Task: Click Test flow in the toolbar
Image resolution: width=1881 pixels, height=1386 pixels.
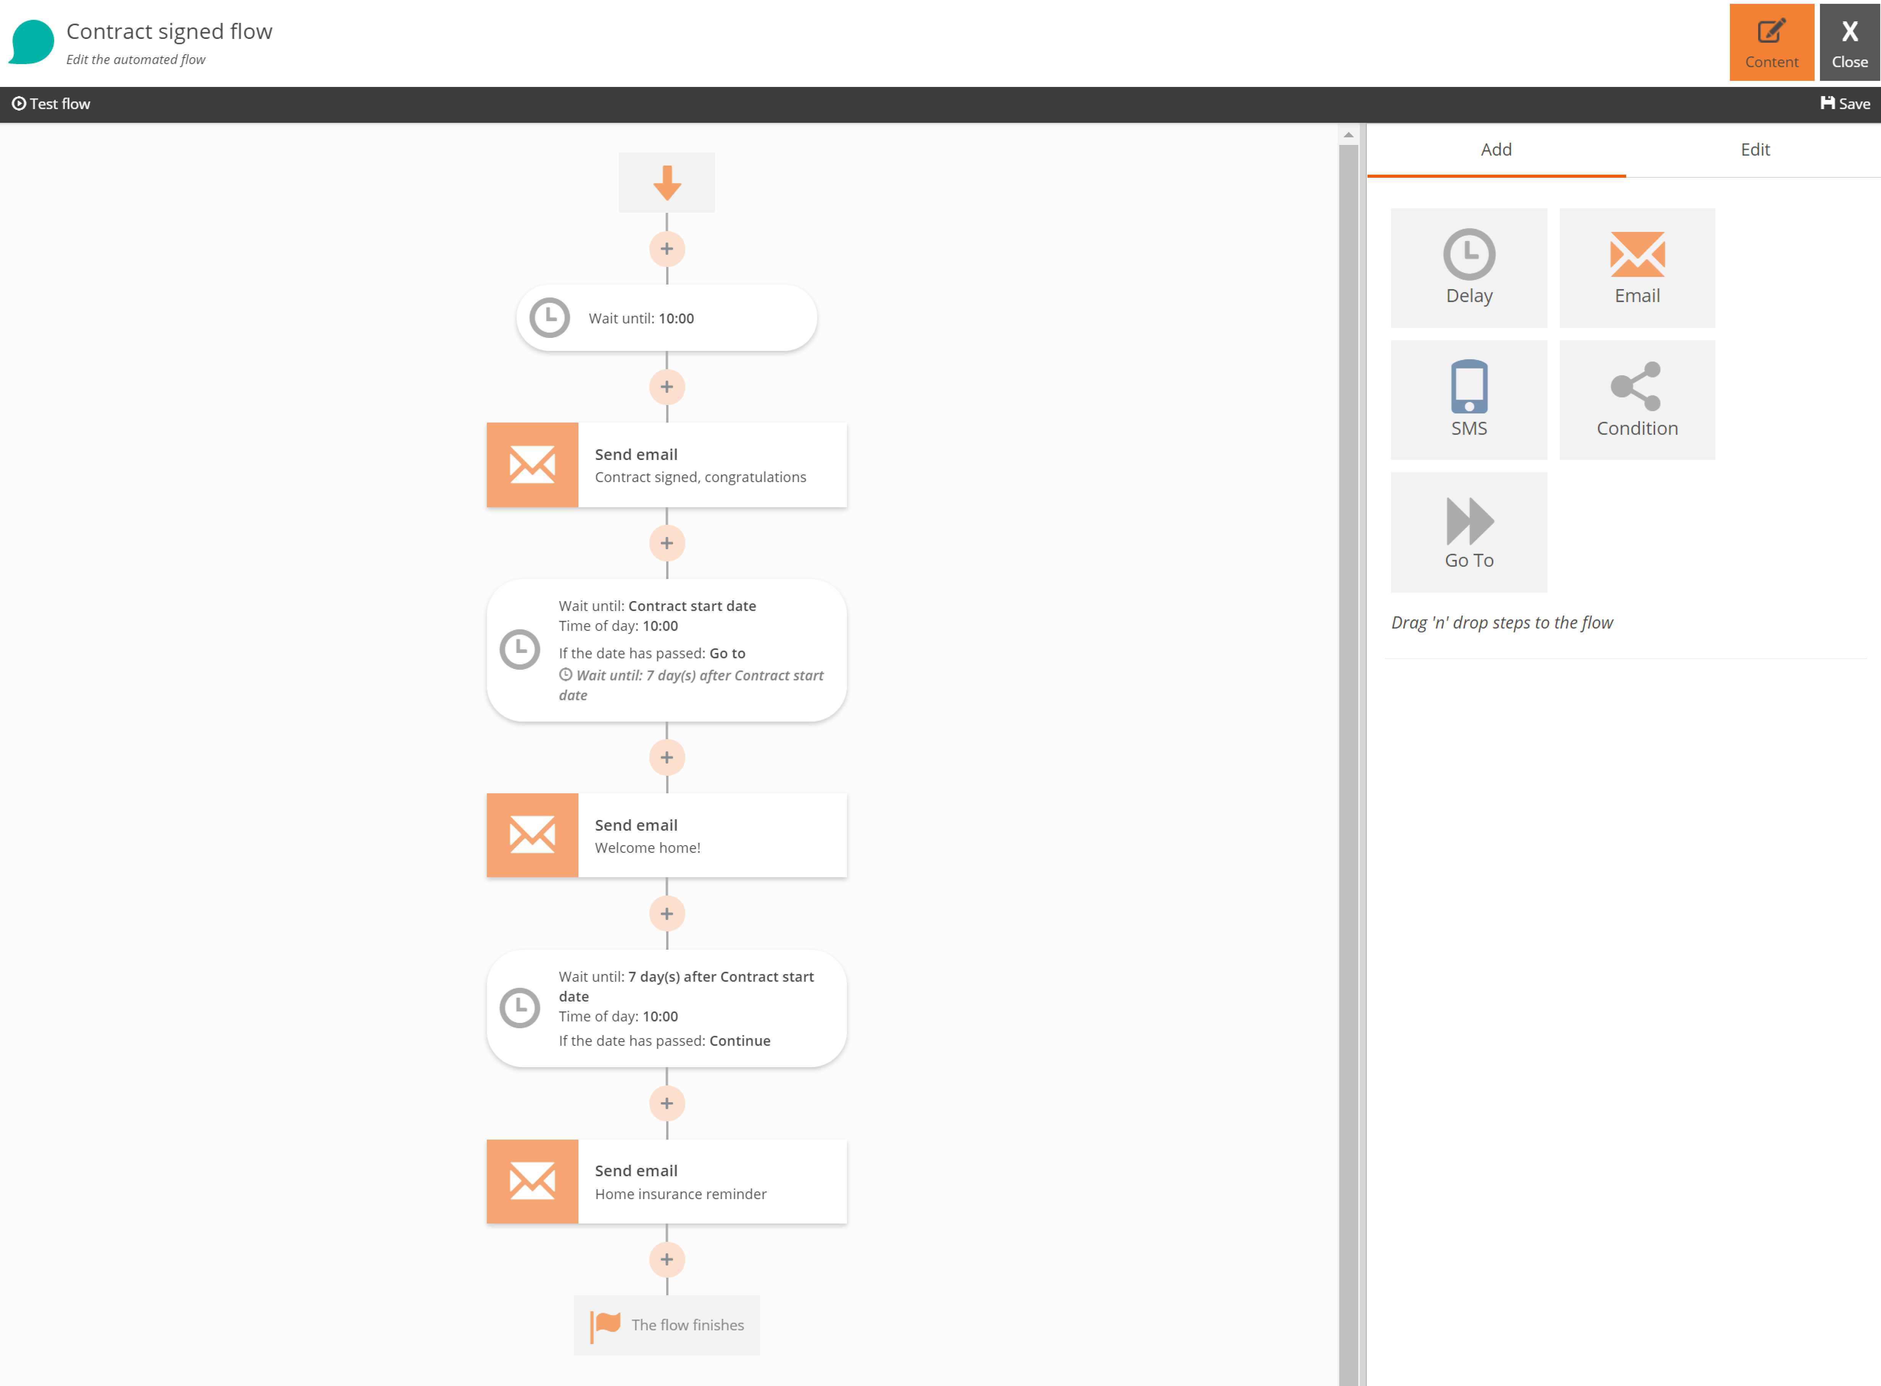Action: [x=51, y=104]
